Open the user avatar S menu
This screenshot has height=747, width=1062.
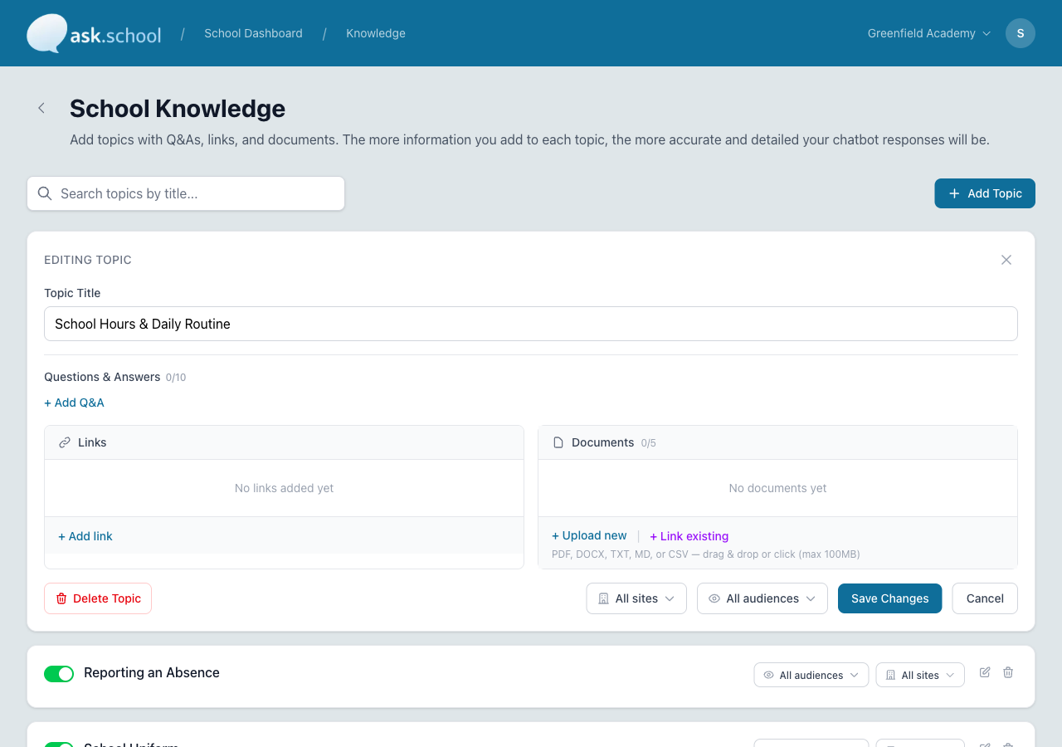tap(1021, 33)
